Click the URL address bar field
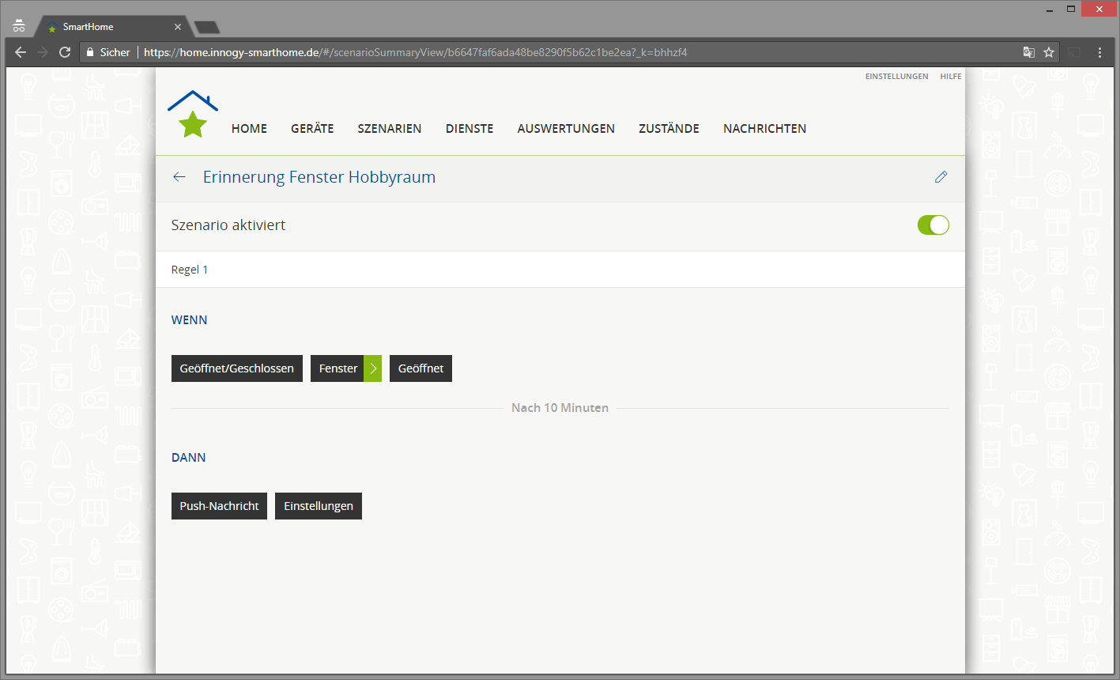Screen dimensions: 1120x680 553,52
